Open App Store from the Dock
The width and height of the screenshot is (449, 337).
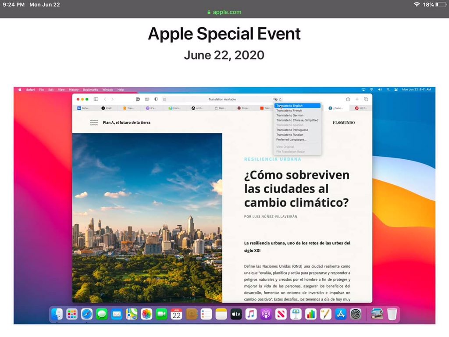pos(340,314)
